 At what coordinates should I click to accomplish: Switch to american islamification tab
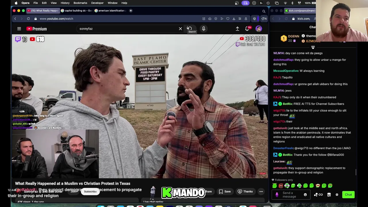110,11
